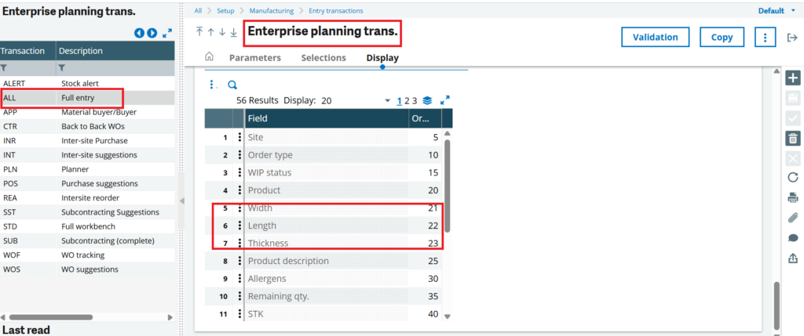Open the comment bubble icon

(793, 238)
